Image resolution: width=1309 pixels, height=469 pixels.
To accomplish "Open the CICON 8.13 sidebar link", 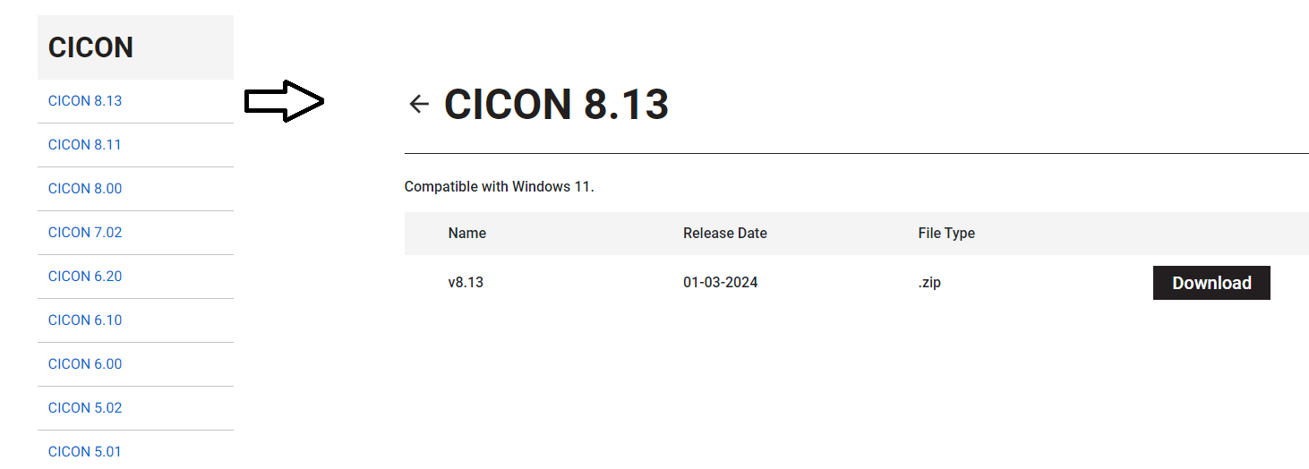I will tap(85, 101).
